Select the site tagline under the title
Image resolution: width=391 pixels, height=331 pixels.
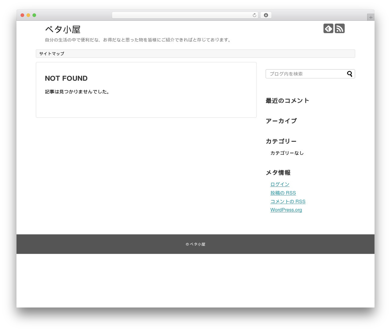[x=138, y=40]
